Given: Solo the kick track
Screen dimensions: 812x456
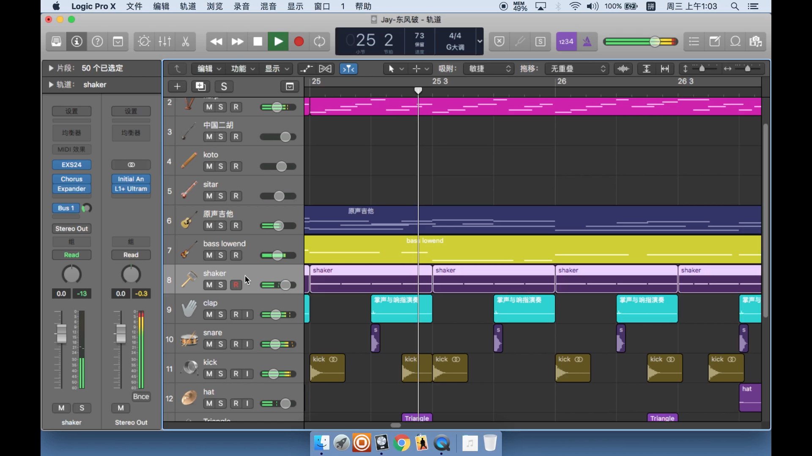Looking at the screenshot, I should pos(220,374).
